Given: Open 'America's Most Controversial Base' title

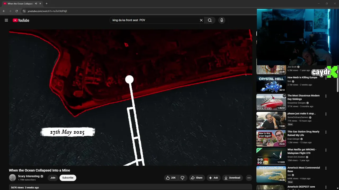Looking at the screenshot, I should tap(304, 169).
